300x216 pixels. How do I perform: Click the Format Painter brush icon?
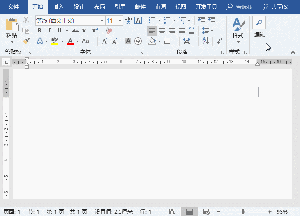(x=26, y=41)
